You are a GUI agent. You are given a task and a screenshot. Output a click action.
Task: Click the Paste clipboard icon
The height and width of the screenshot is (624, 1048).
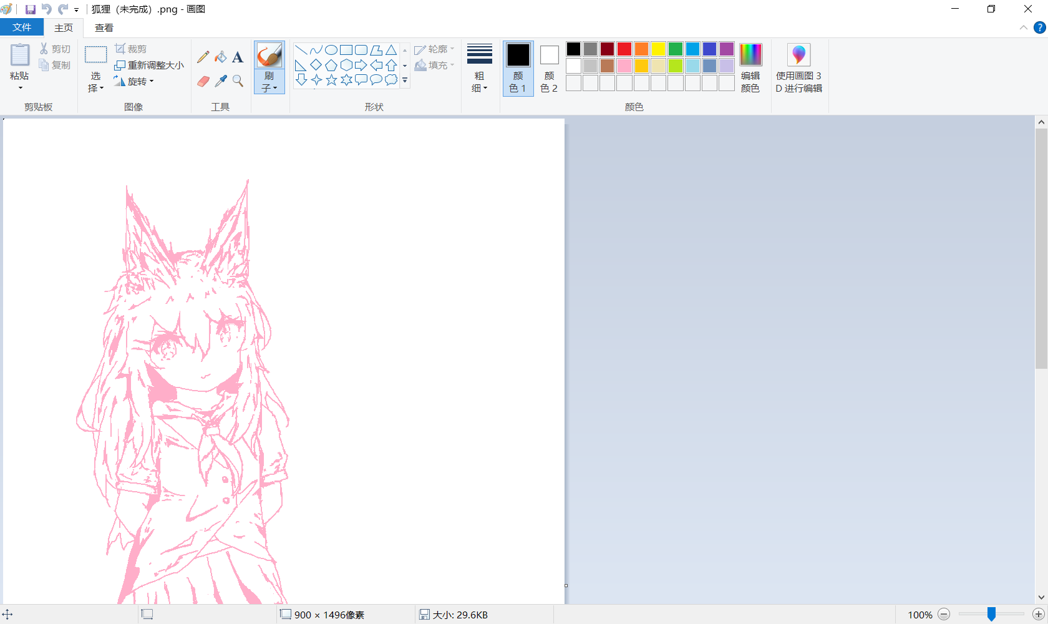pos(19,55)
